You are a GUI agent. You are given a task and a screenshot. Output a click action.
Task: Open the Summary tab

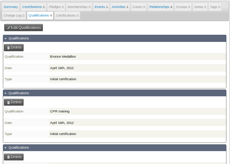(x=11, y=7)
